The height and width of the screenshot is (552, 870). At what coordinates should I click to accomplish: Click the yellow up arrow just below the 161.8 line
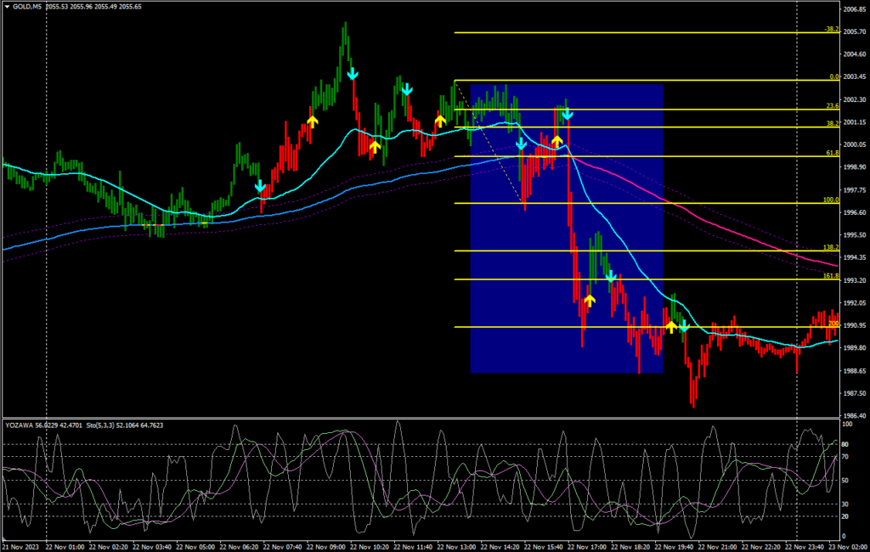[x=590, y=299]
